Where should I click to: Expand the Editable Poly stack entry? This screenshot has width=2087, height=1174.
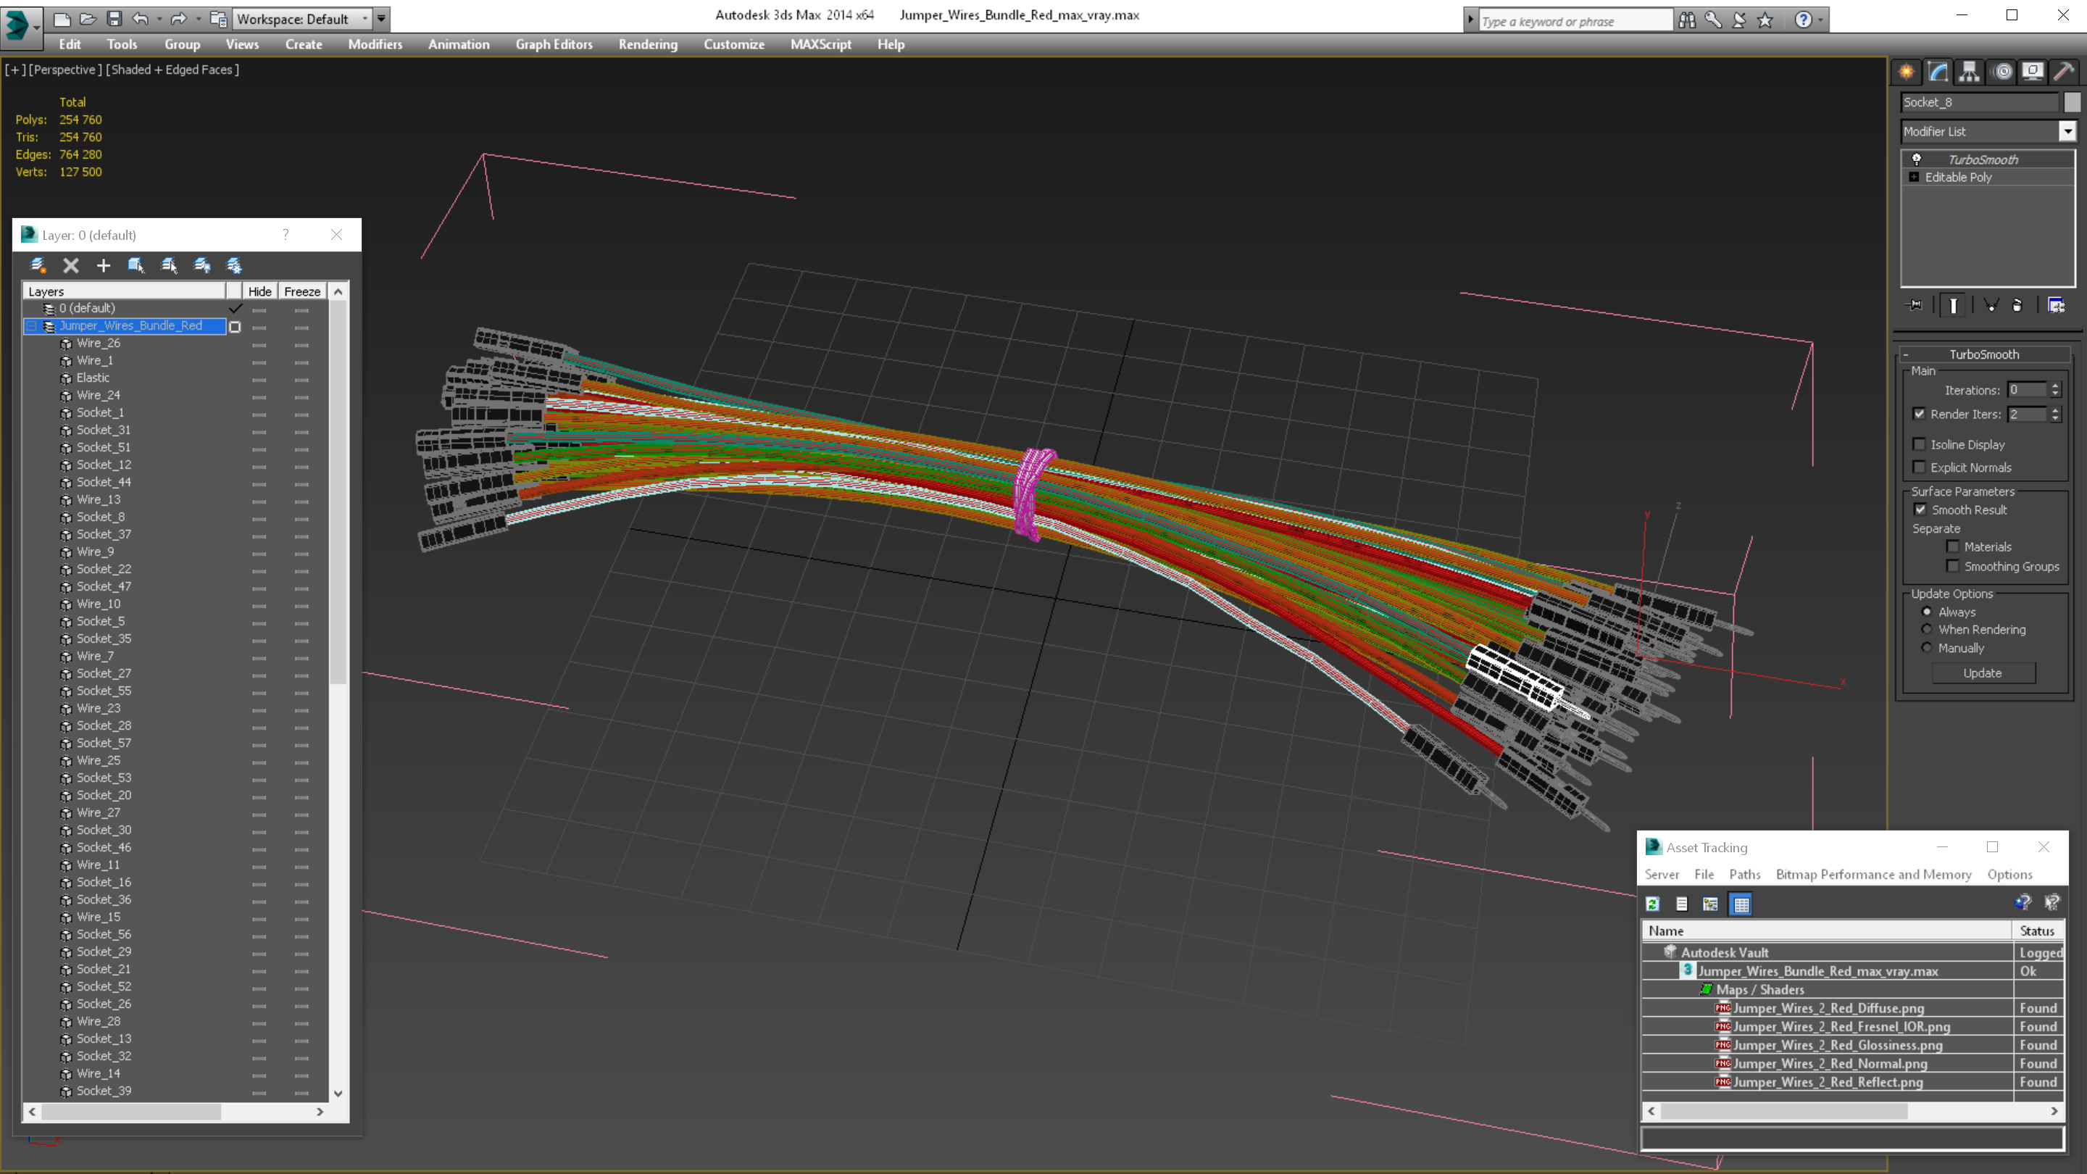(1915, 177)
